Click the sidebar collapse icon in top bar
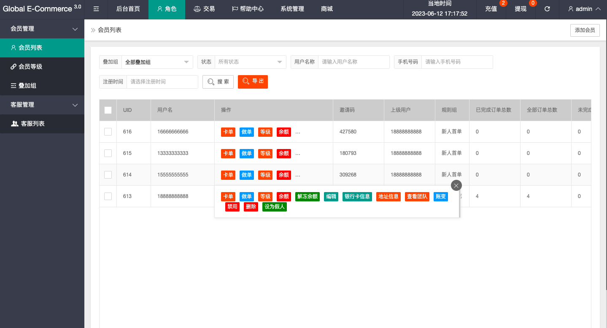 [x=96, y=9]
